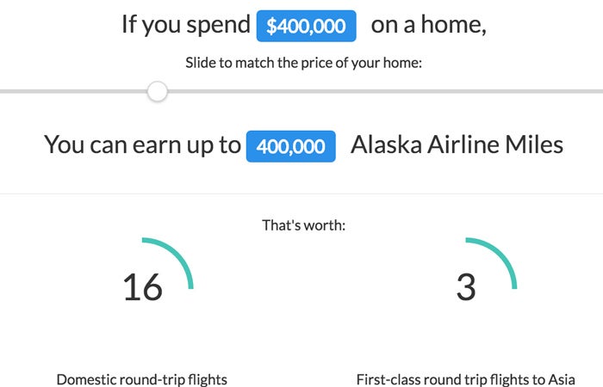
Task: Click the home price slider handle
Action: coord(158,91)
